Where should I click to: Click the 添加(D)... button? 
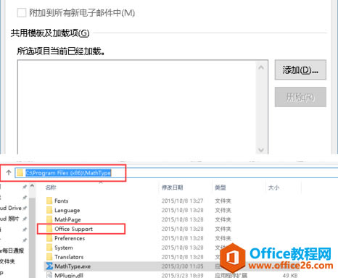coord(300,70)
